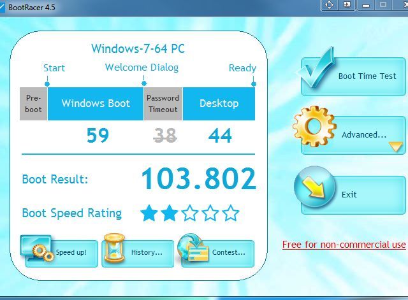Image resolution: width=408 pixels, height=300 pixels.
Task: Click the golden gear icon
Action: 314,126
